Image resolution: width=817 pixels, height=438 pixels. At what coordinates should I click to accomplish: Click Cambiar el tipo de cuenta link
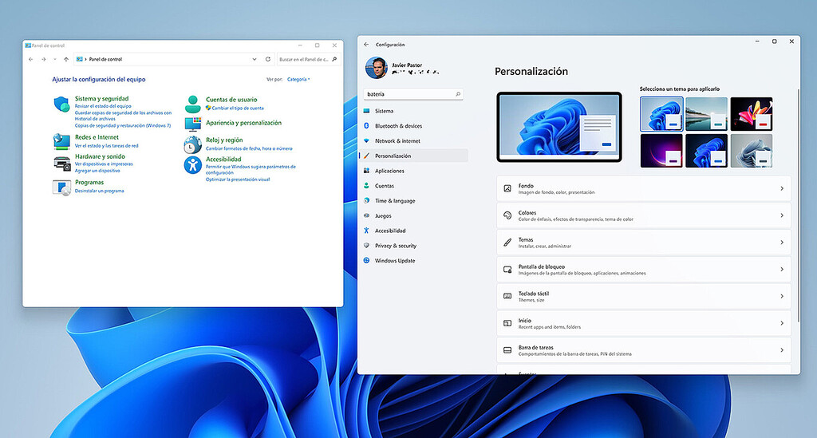pyautogui.click(x=238, y=109)
